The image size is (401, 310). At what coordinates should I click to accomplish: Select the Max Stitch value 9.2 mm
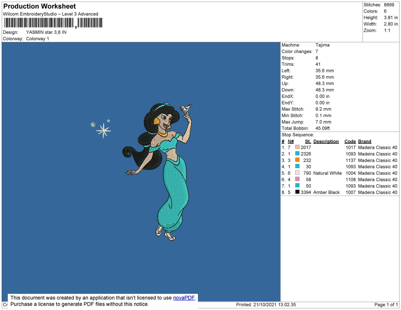point(323,109)
